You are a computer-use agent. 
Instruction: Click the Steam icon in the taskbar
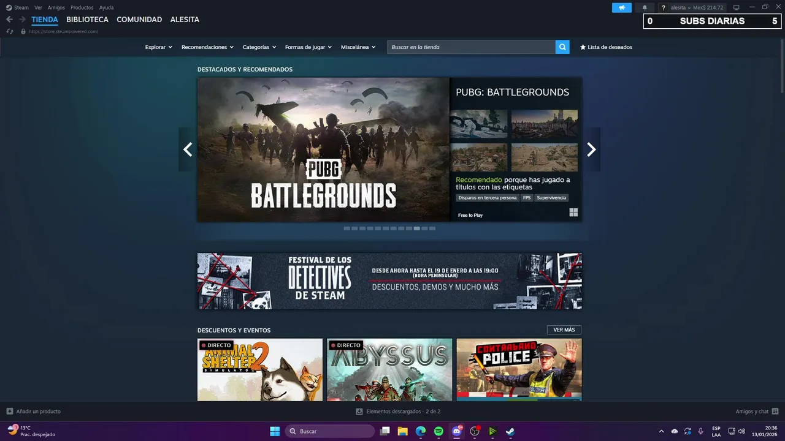click(510, 431)
